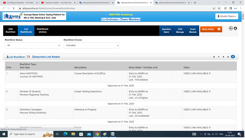Open the Reel/Shot Choice dropdown

(91, 45)
